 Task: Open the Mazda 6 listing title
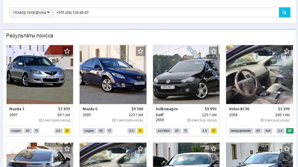pos(90,109)
